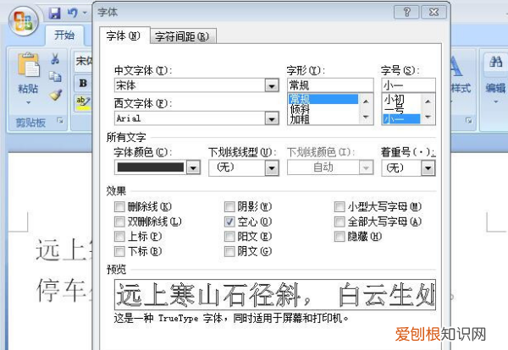
Task: Enable the 小型大写字母 checkbox
Action: pyautogui.click(x=340, y=206)
